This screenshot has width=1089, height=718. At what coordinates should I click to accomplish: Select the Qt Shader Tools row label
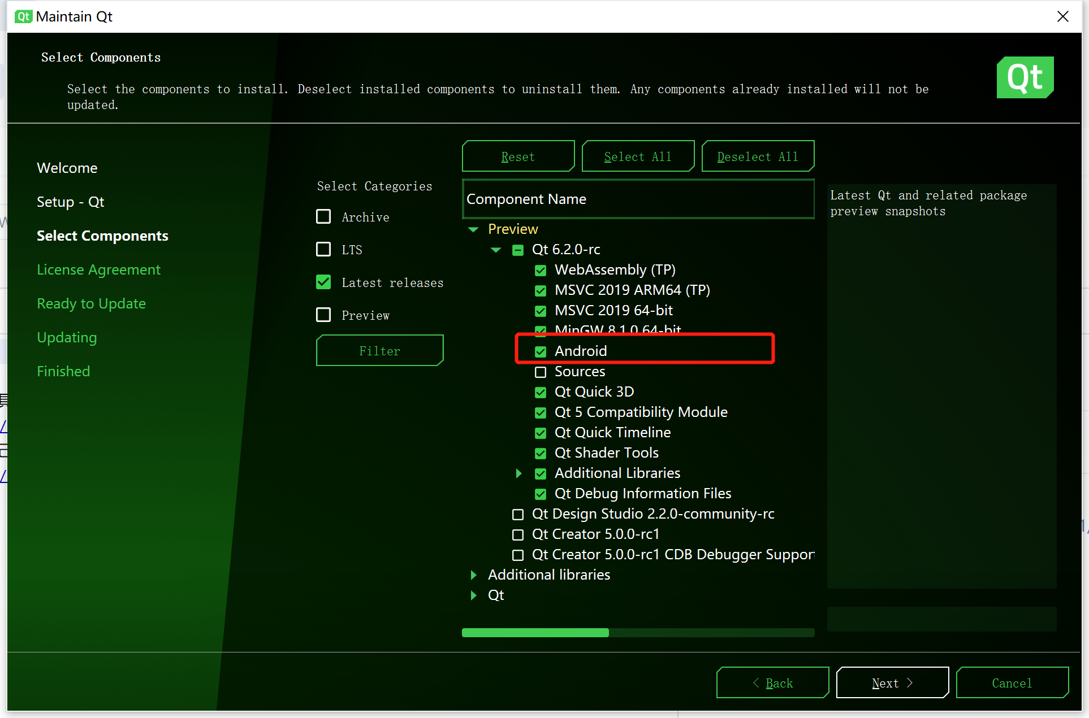(x=607, y=453)
